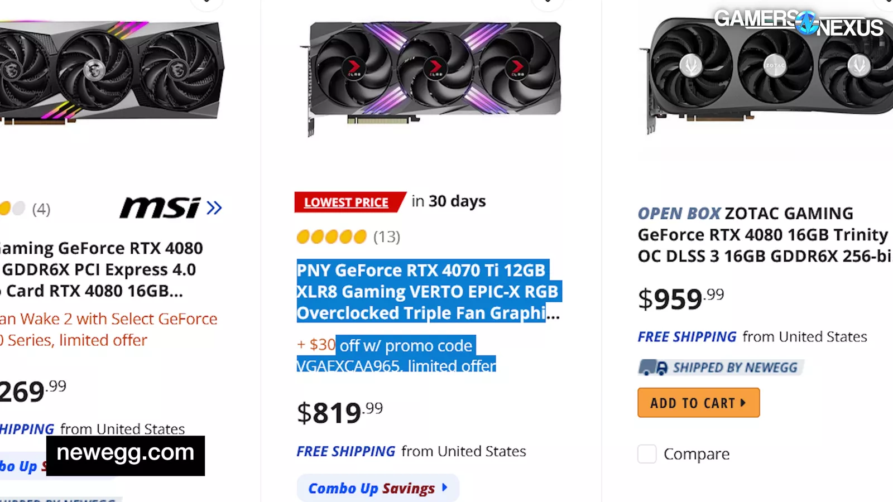Open the ZOTAC GAMING RTX 4080 Trinity title
This screenshot has height=502, width=893.
coord(762,235)
